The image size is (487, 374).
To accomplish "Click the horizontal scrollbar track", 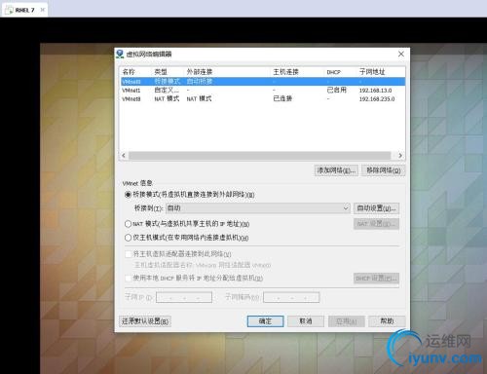I will point(260,156).
